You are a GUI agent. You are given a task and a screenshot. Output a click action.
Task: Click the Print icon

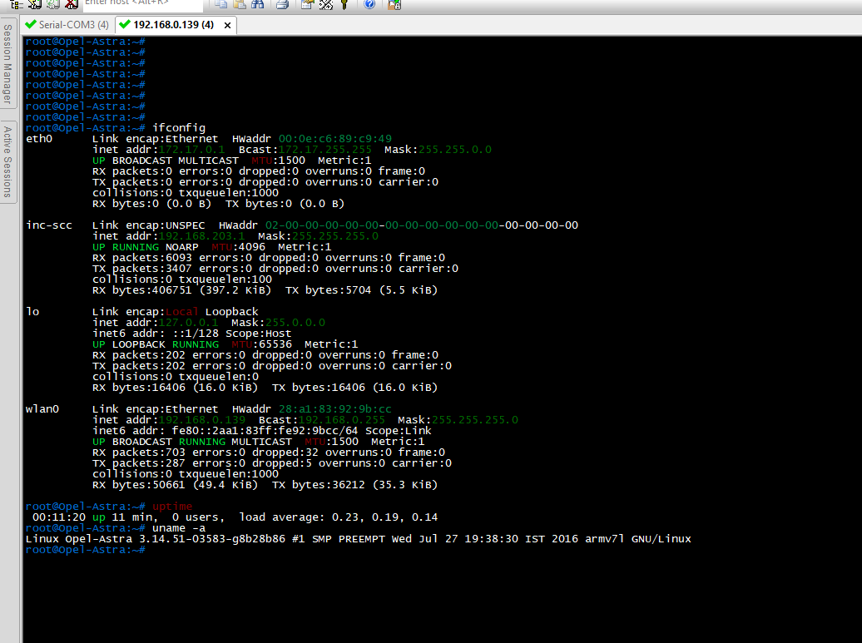click(x=282, y=4)
